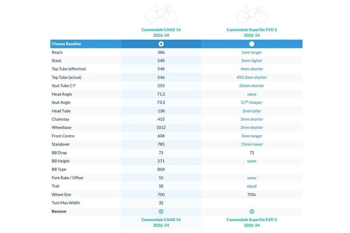Select SuperSix EVO 2 as the baseline
The width and height of the screenshot is (350, 233).
tap(252, 44)
